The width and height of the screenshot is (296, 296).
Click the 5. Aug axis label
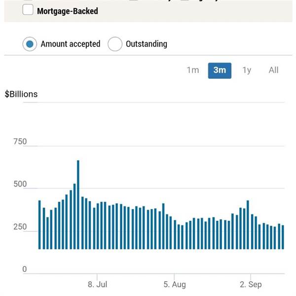coord(175,284)
